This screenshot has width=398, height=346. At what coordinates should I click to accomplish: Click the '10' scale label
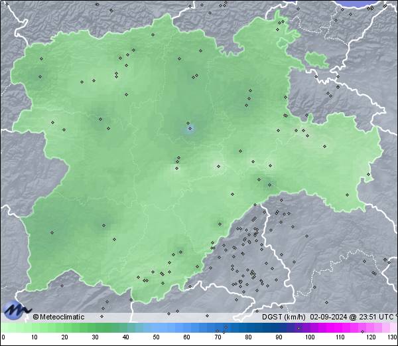click(34, 337)
